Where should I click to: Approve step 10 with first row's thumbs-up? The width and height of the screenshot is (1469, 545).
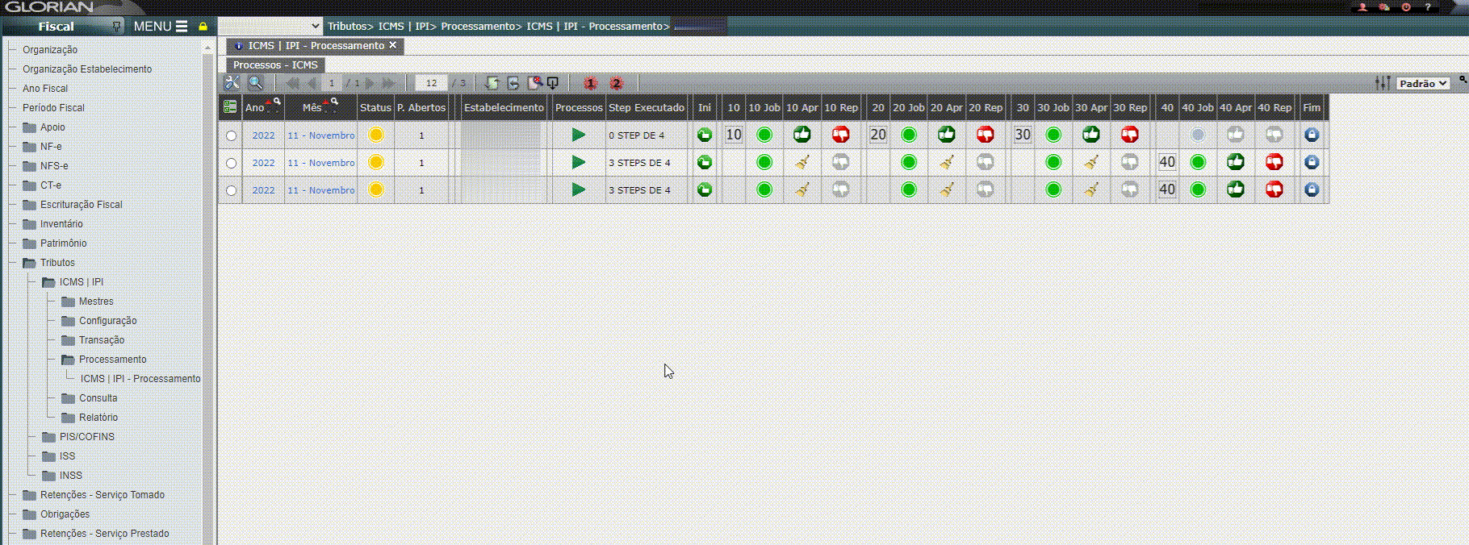pos(801,135)
